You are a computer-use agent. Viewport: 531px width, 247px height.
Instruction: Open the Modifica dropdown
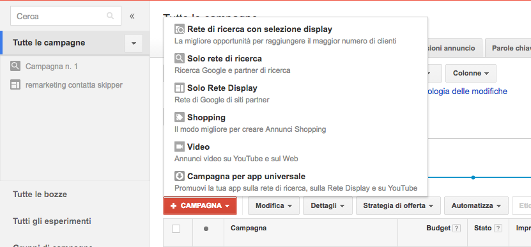point(273,205)
